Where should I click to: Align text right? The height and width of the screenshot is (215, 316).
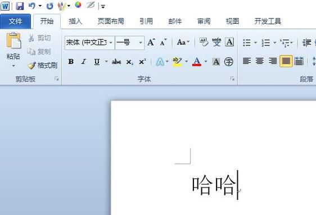click(x=273, y=61)
